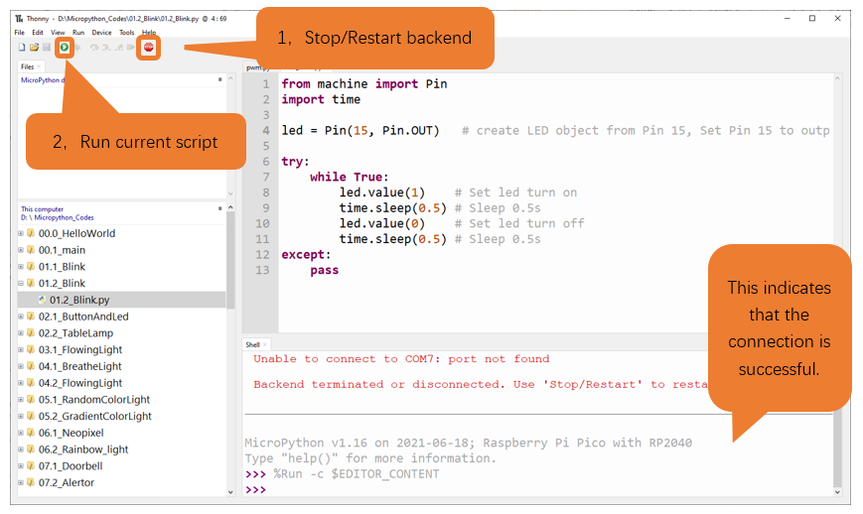
Task: Open the Tools menu
Action: 126,33
